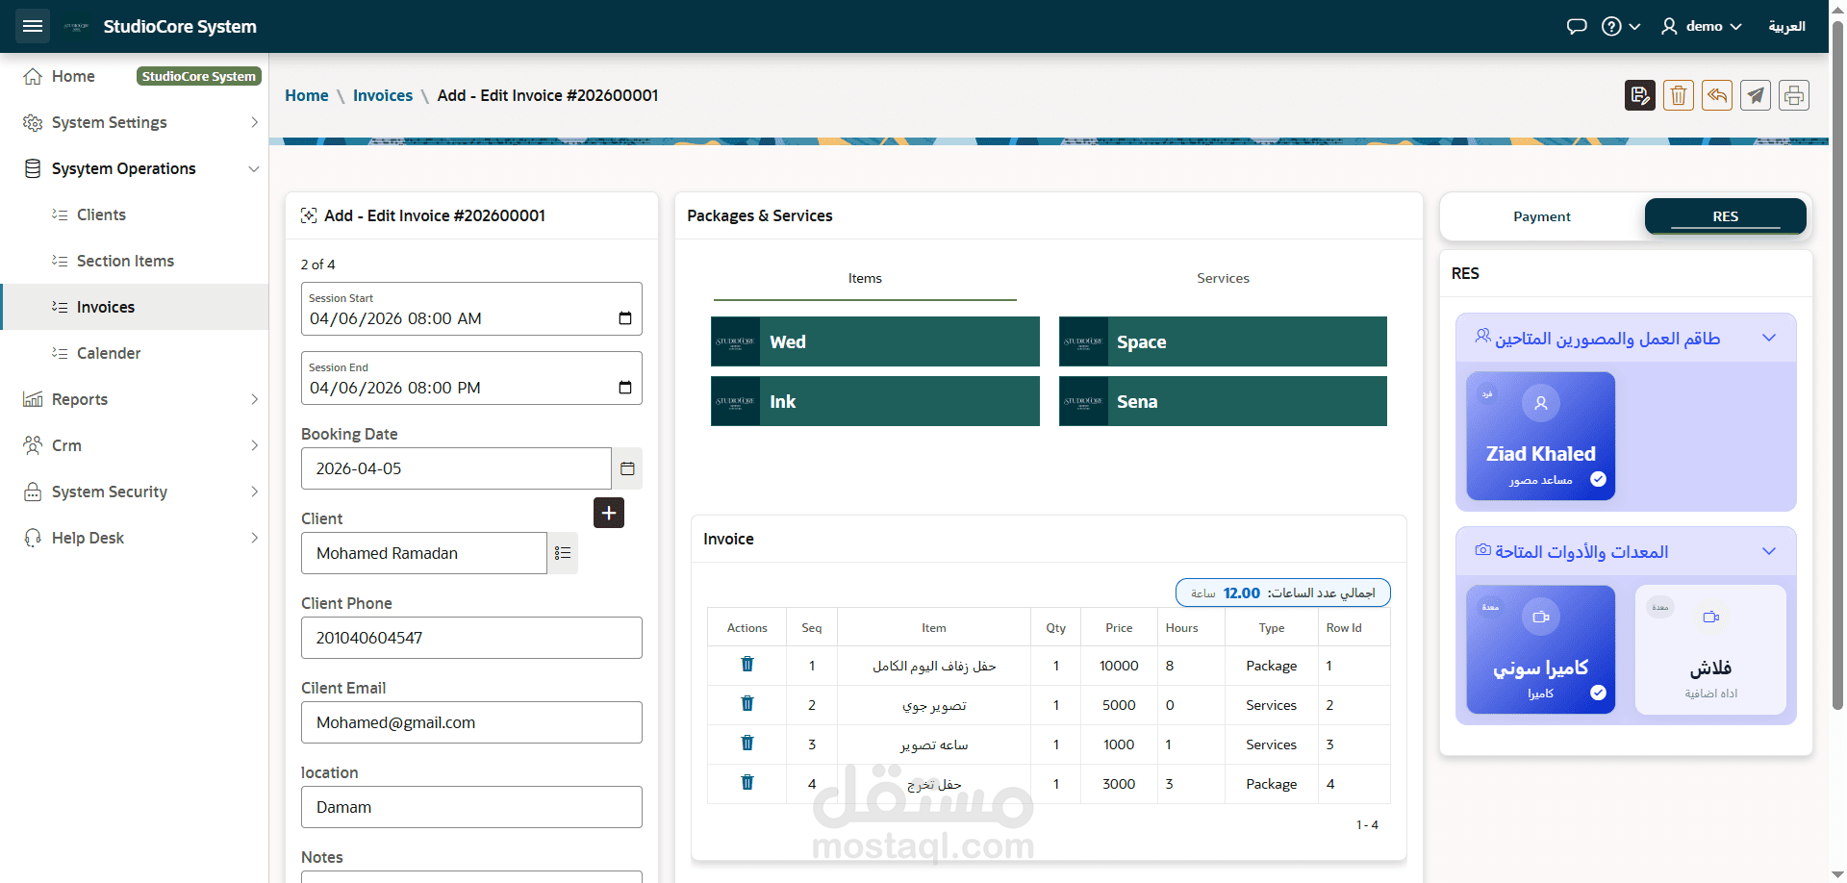The height and width of the screenshot is (883, 1847).
Task: Click Price column header in invoice table
Action: pos(1119,628)
